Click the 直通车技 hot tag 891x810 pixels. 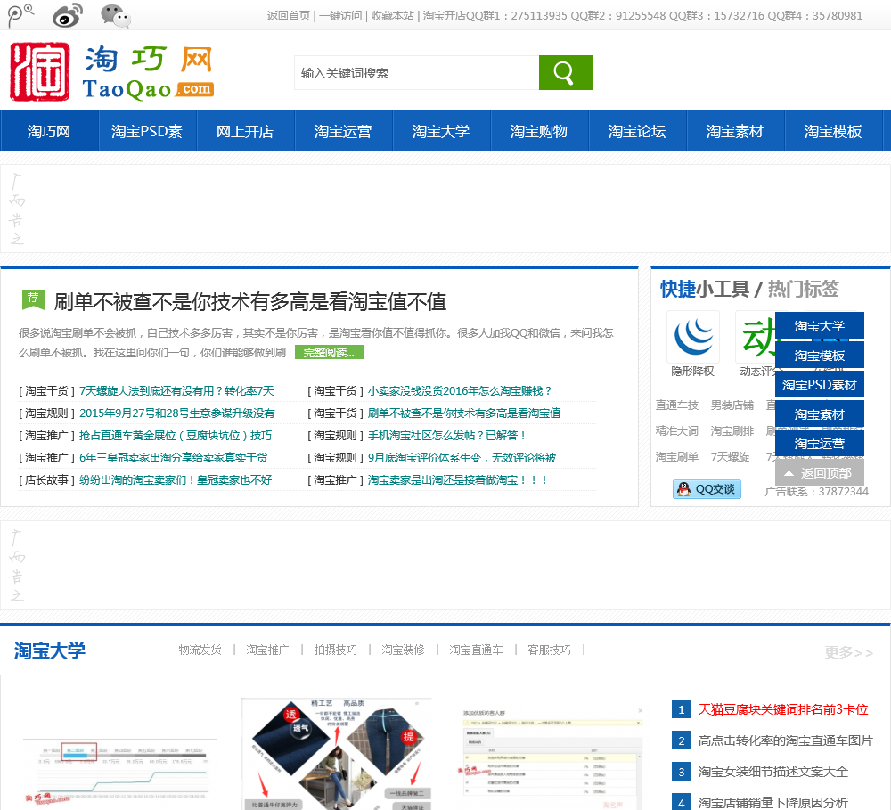click(677, 405)
